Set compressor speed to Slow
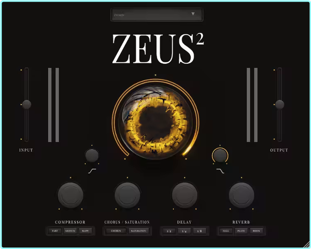The width and height of the screenshot is (311, 249). 86,231
